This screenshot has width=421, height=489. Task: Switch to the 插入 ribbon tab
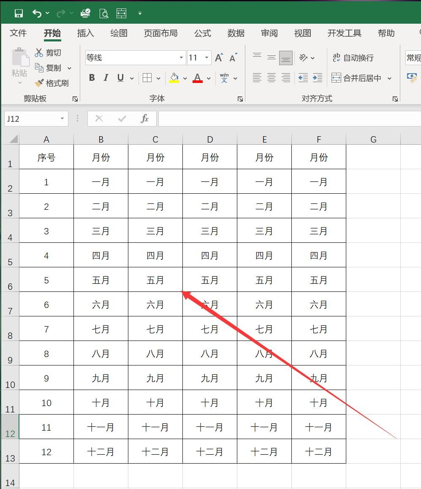[85, 33]
